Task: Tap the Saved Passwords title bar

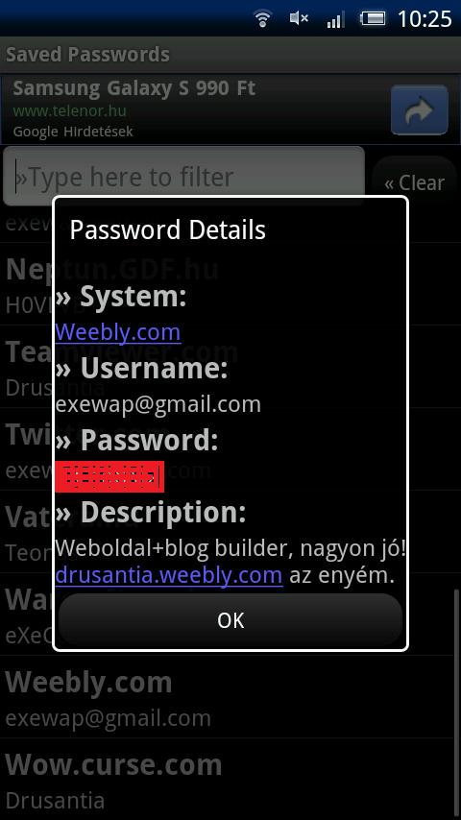Action: point(230,55)
